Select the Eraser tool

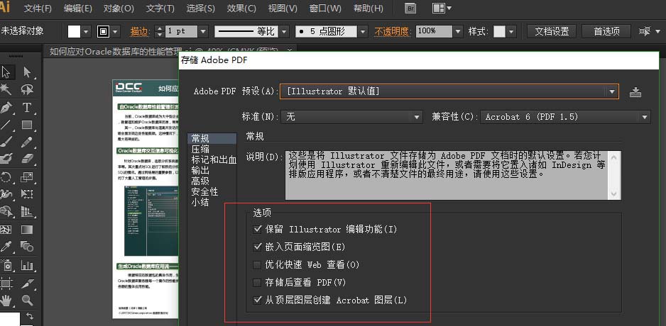(27, 159)
